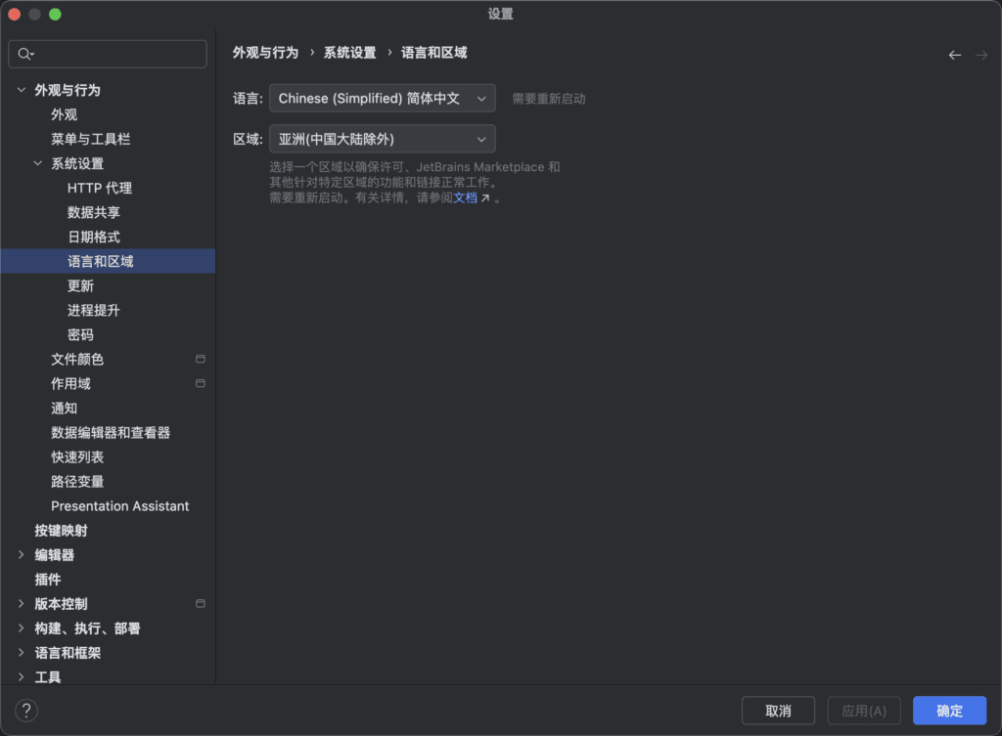
Task: Open the 区域 dropdown menu
Action: (382, 139)
